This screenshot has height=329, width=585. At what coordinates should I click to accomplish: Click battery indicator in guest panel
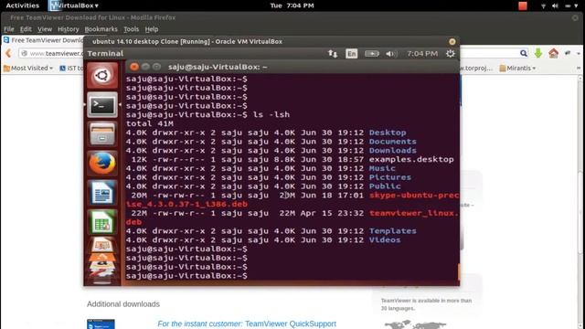pyautogui.click(x=372, y=54)
